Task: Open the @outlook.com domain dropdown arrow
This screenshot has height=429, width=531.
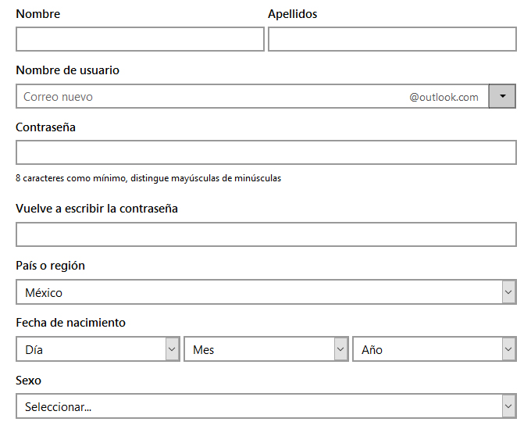Action: pos(502,97)
